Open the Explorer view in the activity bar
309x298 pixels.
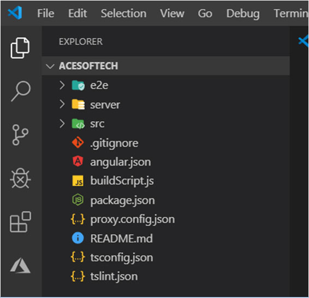click(20, 48)
